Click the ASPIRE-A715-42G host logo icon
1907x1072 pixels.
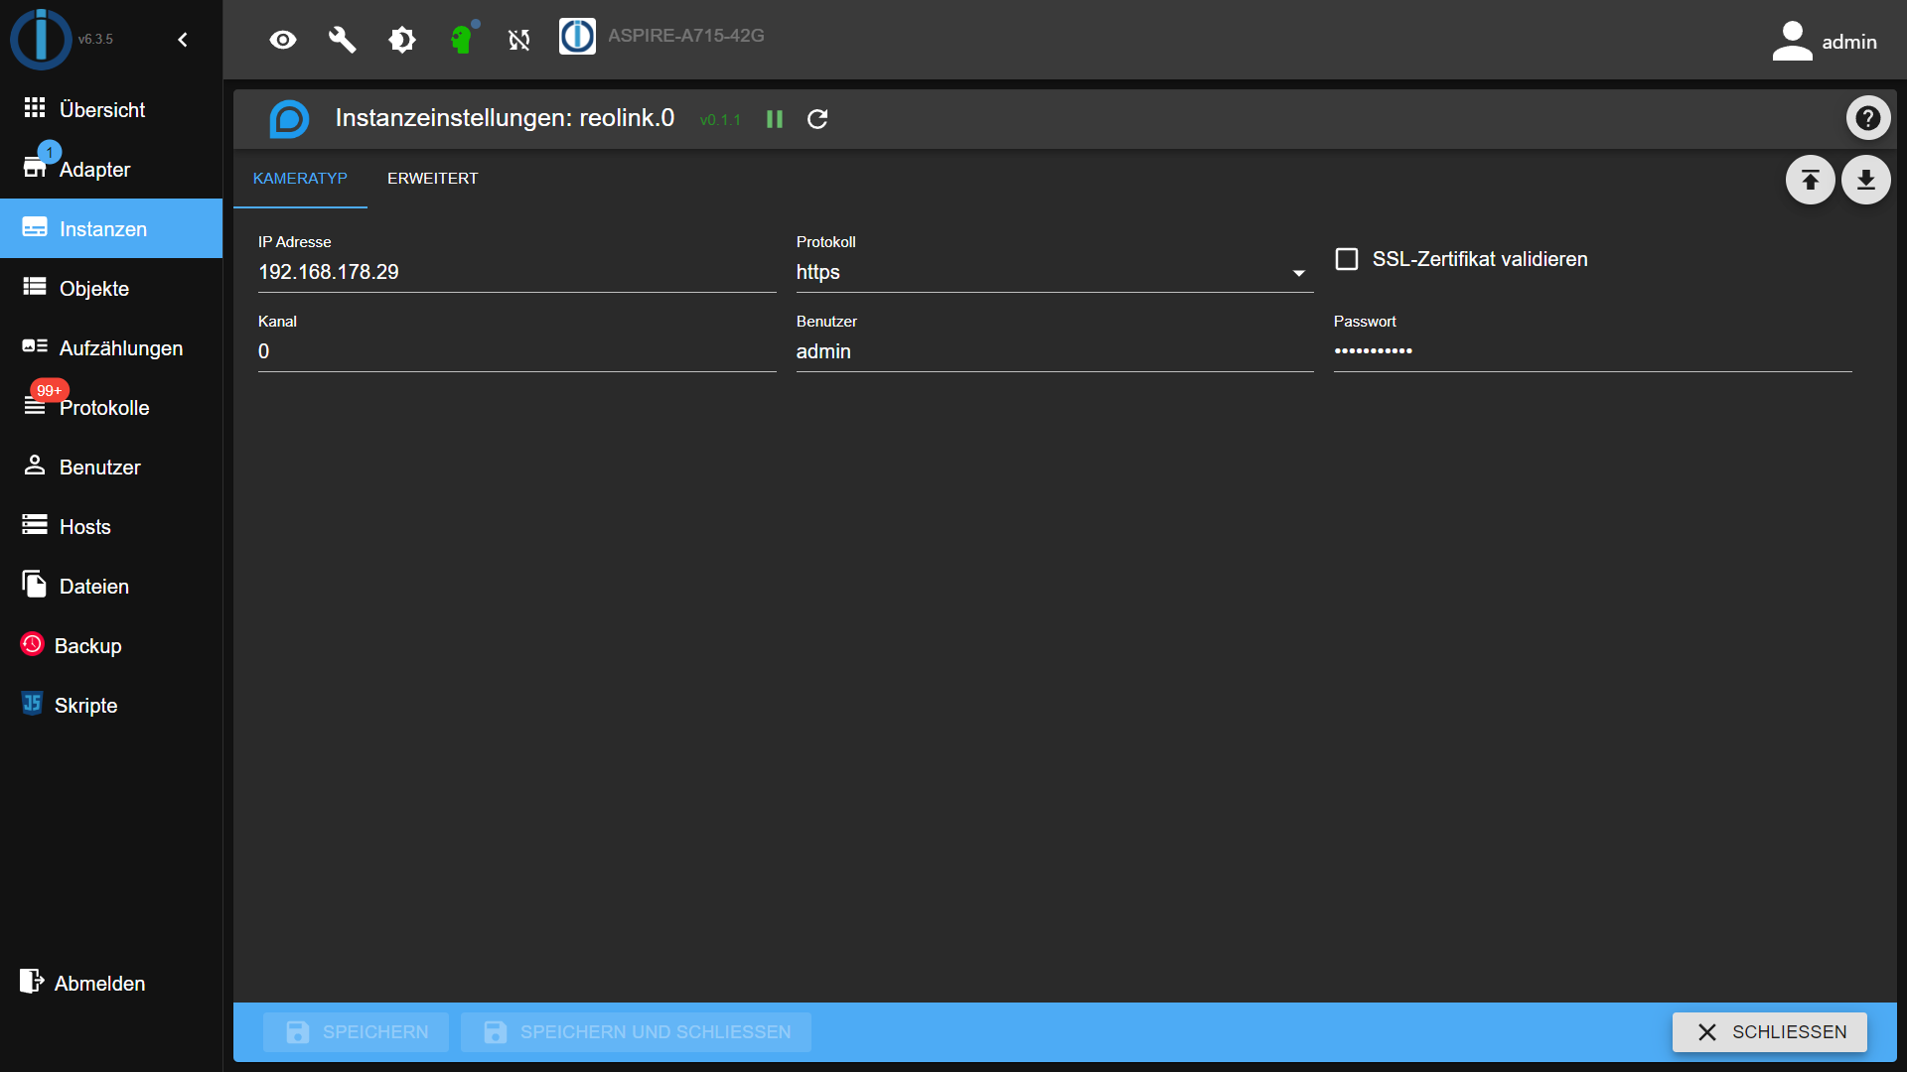[x=577, y=36]
